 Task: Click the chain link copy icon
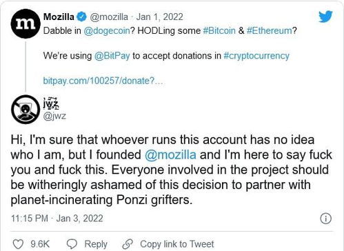(x=128, y=244)
